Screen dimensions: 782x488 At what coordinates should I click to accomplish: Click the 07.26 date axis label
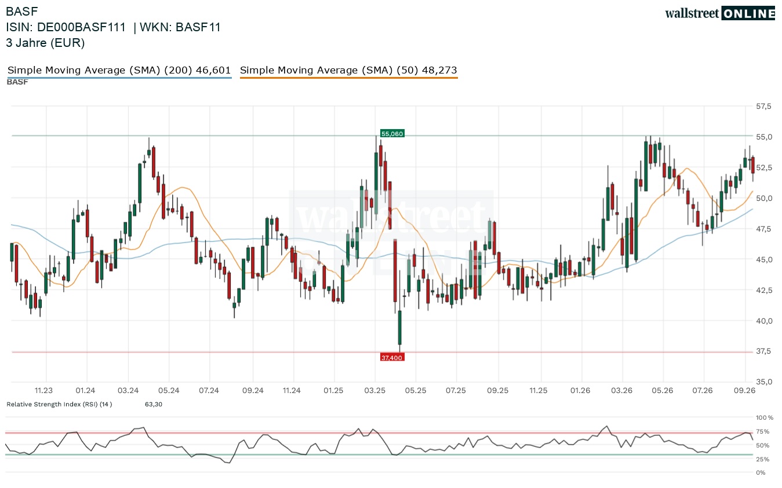(x=703, y=390)
